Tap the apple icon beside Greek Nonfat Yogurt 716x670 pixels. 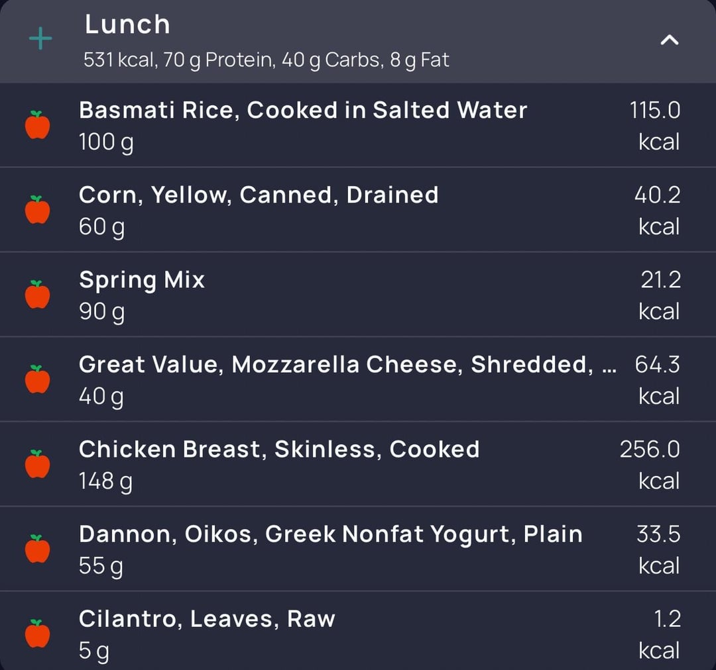(37, 549)
